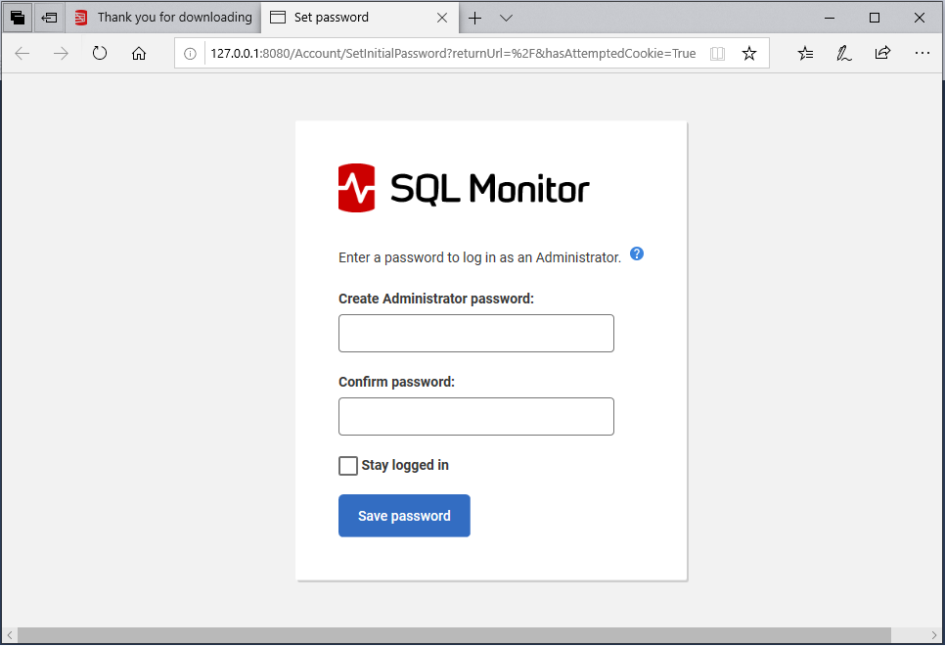Click the blue help question mark icon
The image size is (945, 646).
click(x=636, y=254)
